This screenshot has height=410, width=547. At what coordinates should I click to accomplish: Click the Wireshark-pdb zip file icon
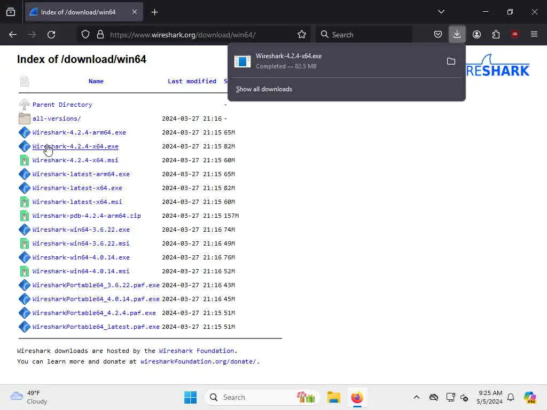pos(25,216)
